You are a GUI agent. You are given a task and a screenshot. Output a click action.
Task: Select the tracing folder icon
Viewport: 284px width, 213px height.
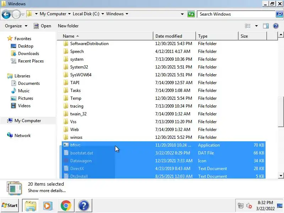click(66, 106)
